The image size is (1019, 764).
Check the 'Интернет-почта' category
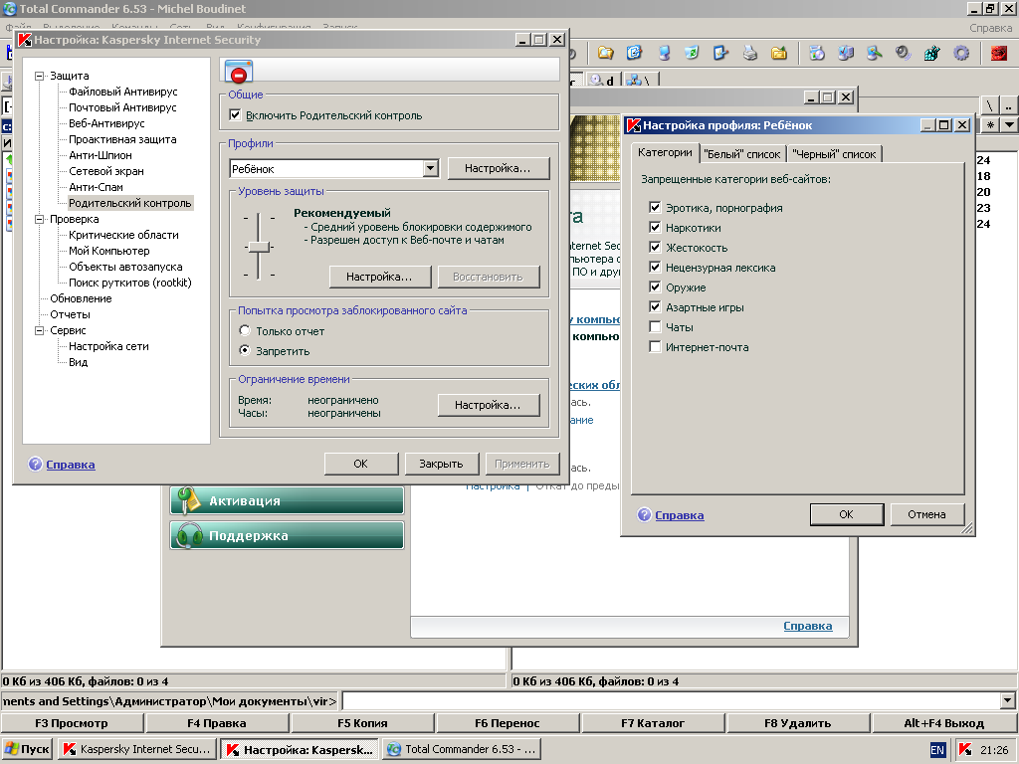coord(655,347)
